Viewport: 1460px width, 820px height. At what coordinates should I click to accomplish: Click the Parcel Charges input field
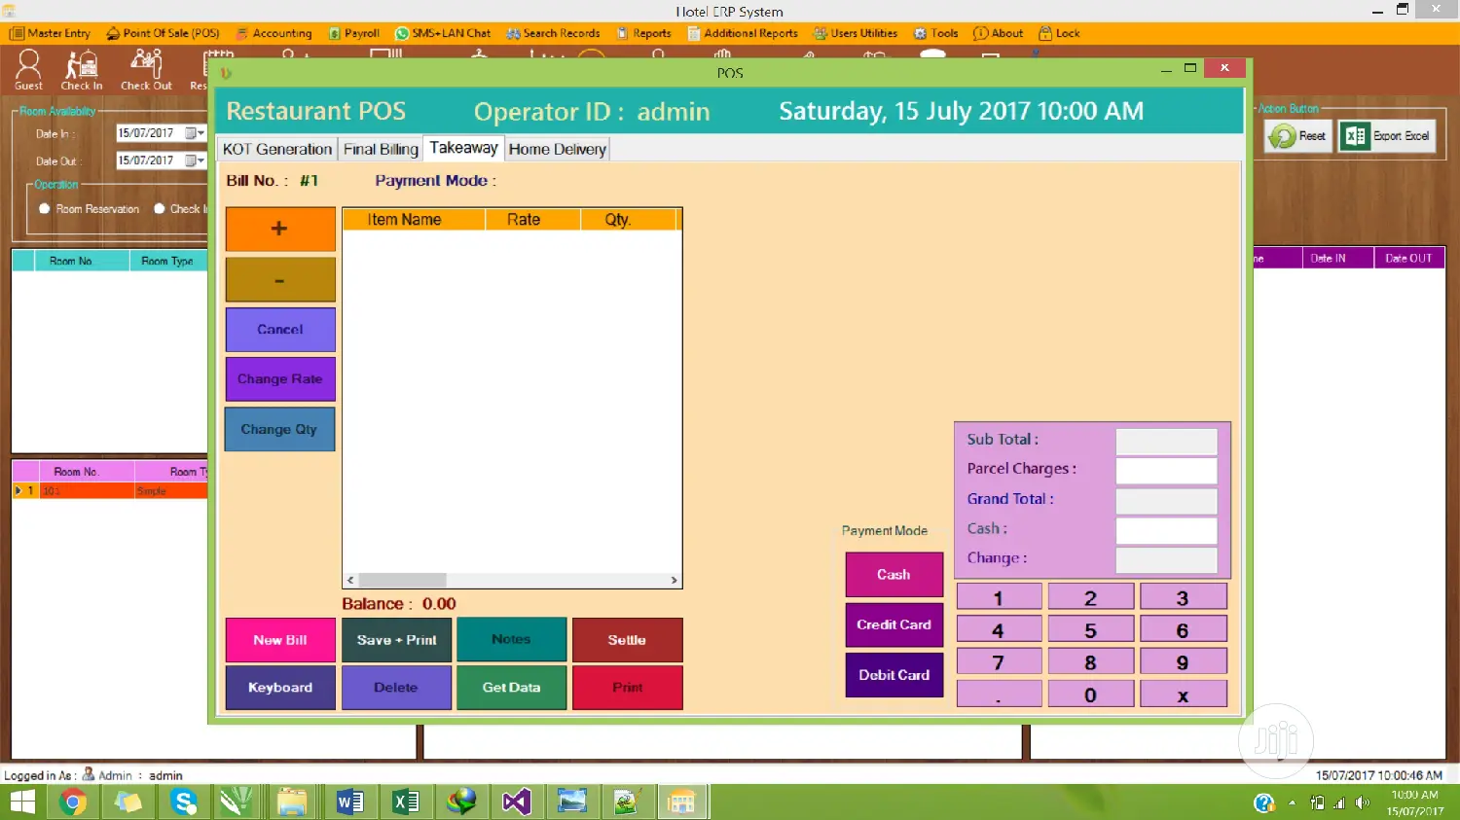1166,471
